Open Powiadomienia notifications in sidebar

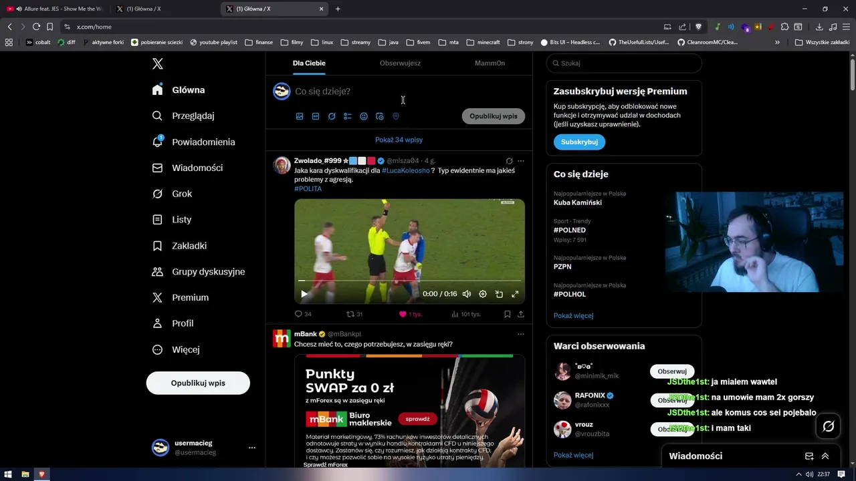click(194, 142)
